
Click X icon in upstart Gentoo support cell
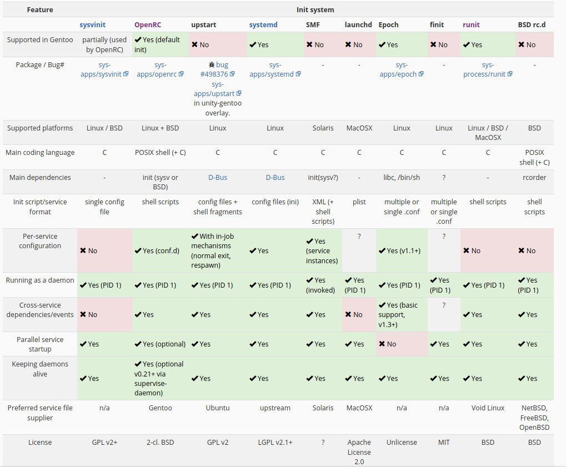[194, 44]
